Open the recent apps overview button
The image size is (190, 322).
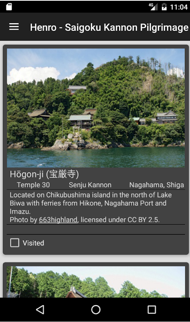pos(152,310)
